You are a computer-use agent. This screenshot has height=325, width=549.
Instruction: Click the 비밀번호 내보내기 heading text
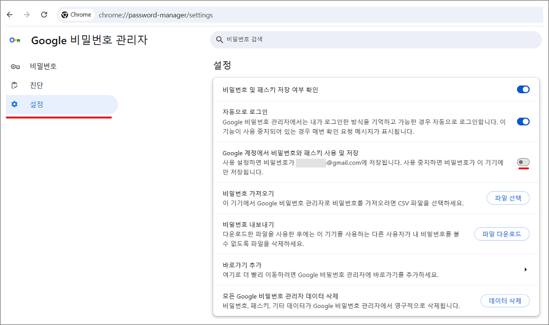(249, 225)
